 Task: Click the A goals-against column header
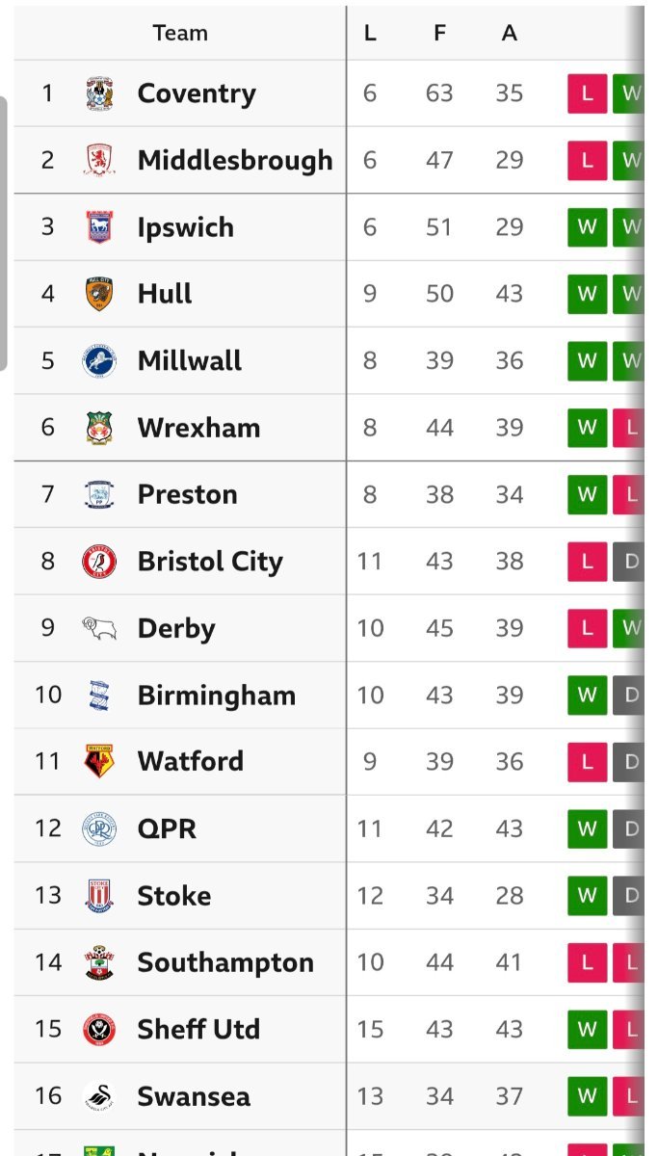(510, 33)
